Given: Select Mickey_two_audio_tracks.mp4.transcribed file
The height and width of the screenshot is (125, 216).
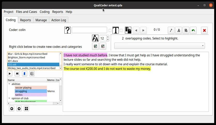Looking at the screenshot, I should point(33,68).
